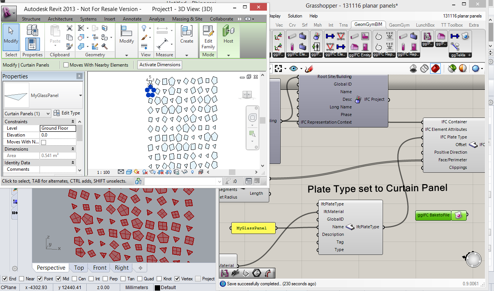This screenshot has height=291, width=494.
Task: Click the Edit Type icon in Properties
Action: point(57,113)
